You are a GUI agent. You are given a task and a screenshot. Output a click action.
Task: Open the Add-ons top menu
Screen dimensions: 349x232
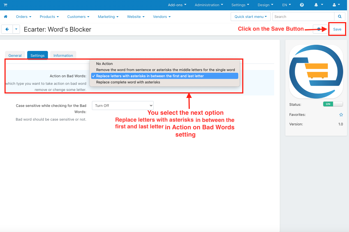(177, 5)
